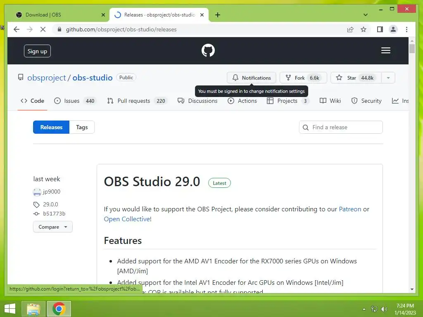Stop loading the page
This screenshot has height=317, width=423.
[x=43, y=29]
